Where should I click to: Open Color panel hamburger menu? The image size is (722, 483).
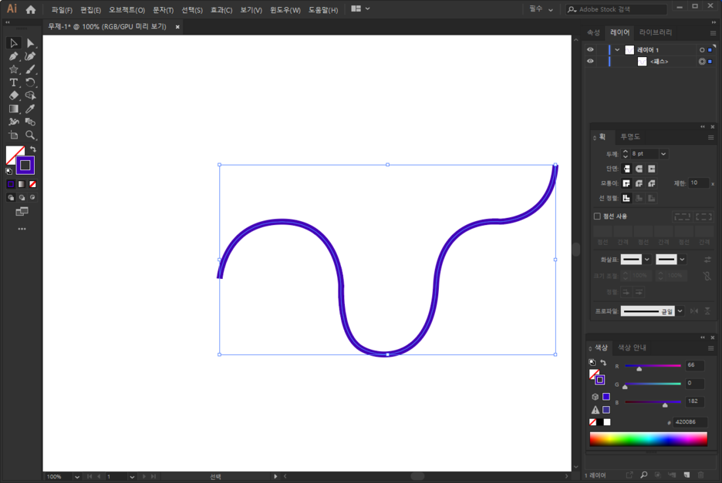[711, 348]
